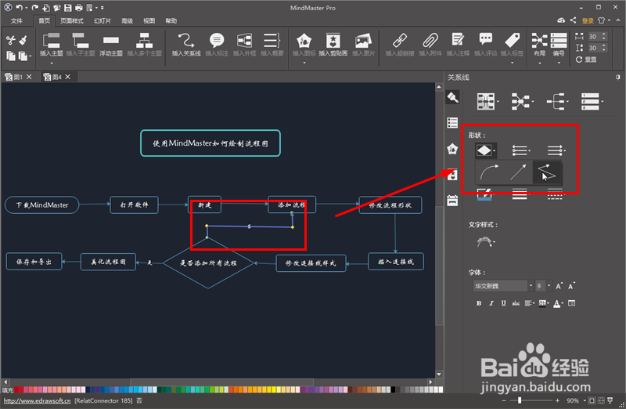Switch to the 幻灯片 ribbon tab

[x=103, y=20]
